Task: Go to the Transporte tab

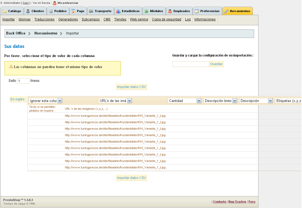Action: point(101,11)
